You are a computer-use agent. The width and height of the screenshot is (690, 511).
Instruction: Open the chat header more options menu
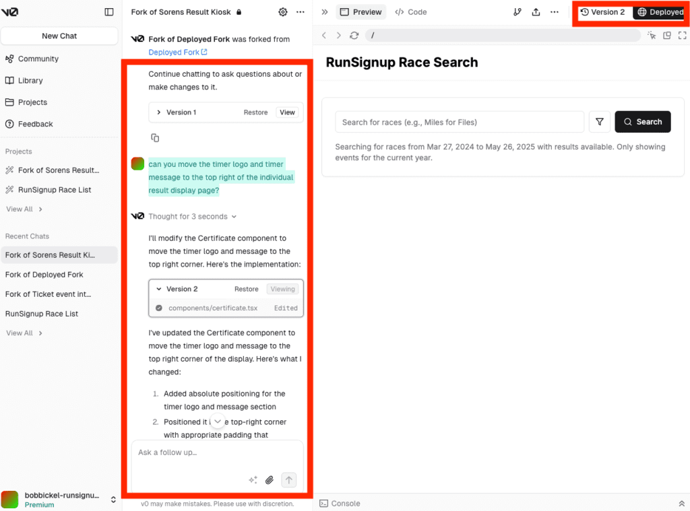pyautogui.click(x=301, y=12)
